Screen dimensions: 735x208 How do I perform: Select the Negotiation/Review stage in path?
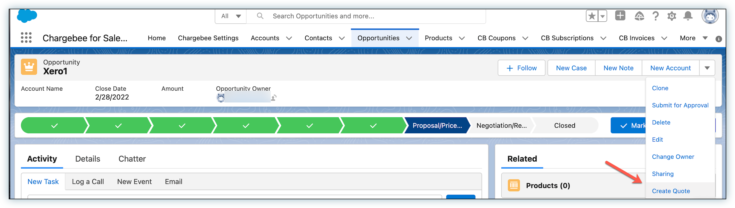tap(501, 125)
